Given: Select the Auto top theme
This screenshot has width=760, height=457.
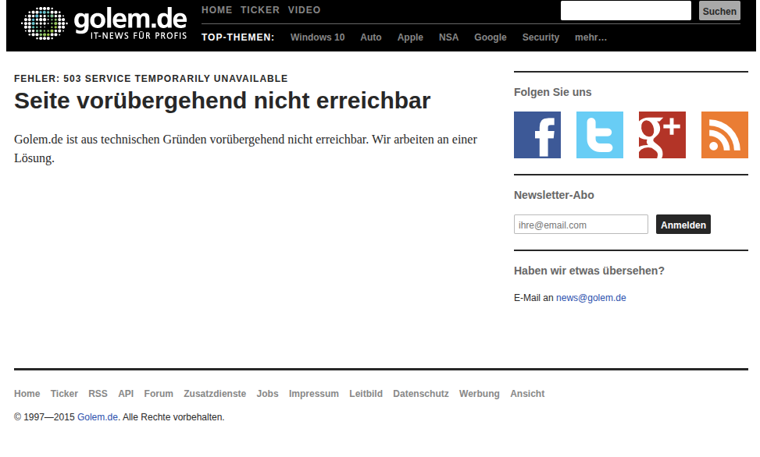Looking at the screenshot, I should click(x=371, y=37).
